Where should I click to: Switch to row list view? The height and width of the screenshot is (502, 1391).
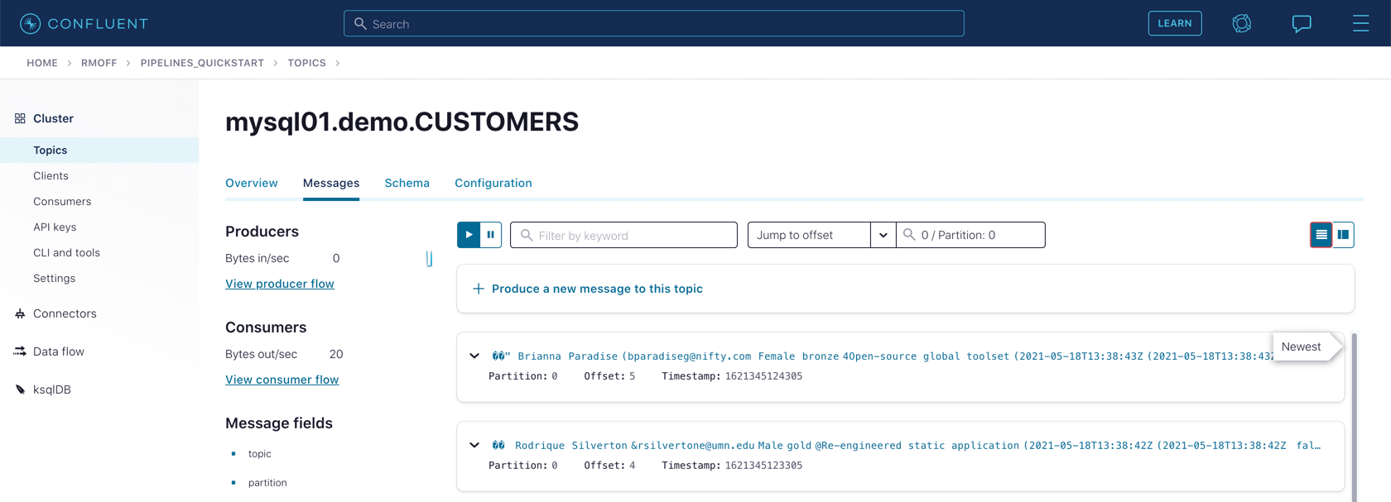1321,235
